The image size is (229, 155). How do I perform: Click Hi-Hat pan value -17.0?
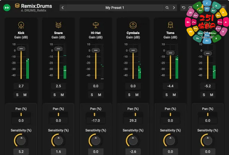[95, 120]
